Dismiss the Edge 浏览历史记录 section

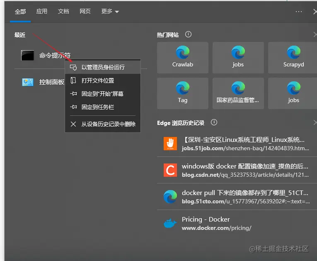315,122
